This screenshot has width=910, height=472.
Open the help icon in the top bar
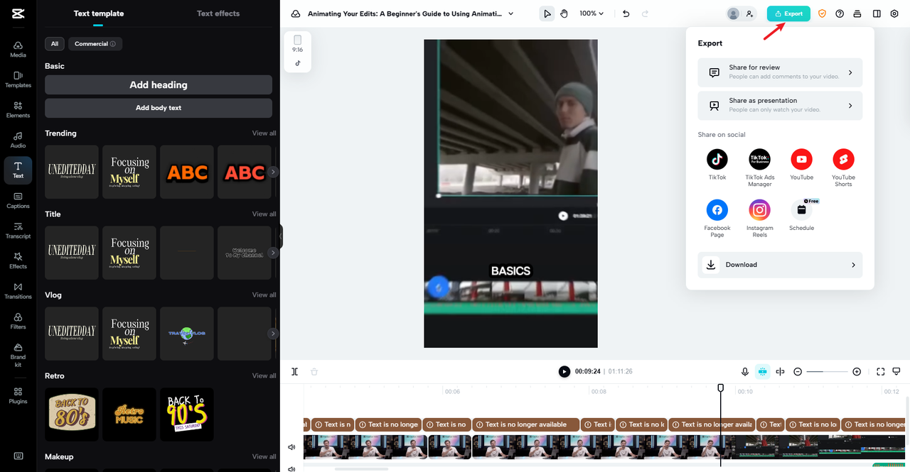pyautogui.click(x=840, y=13)
